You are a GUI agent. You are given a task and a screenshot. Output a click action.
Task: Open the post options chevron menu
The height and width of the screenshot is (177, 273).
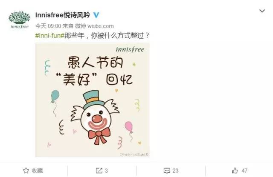[262, 11]
